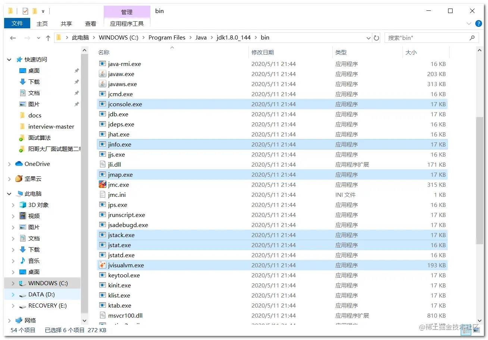Screen dimensions: 488x340
Task: Click jdk1.8.0_144 in the address path
Action: pyautogui.click(x=233, y=38)
